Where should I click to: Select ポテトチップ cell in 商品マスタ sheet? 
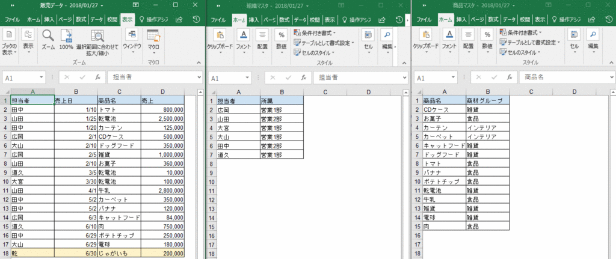pos(445,181)
